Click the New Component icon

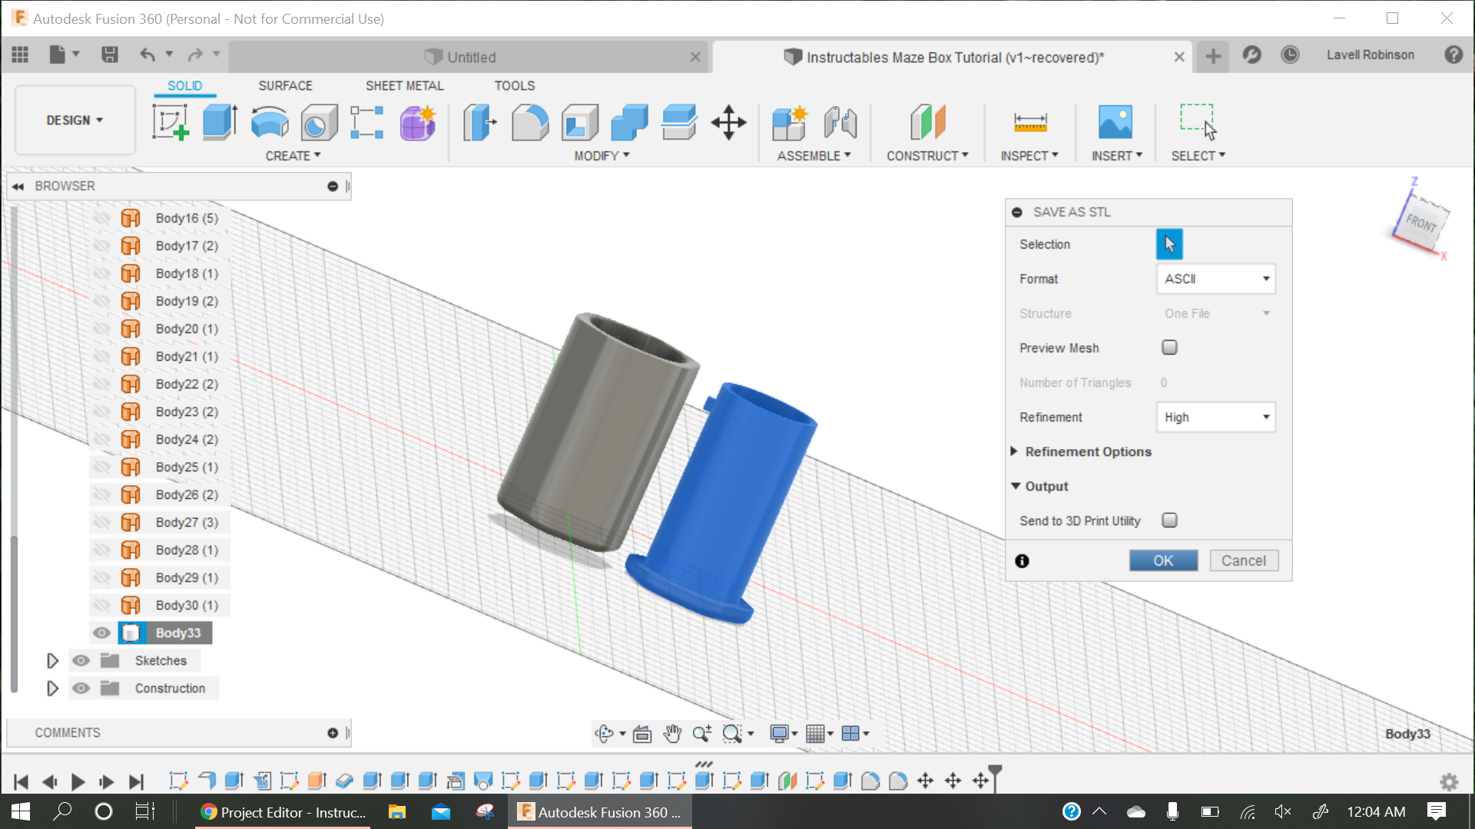pyautogui.click(x=790, y=123)
